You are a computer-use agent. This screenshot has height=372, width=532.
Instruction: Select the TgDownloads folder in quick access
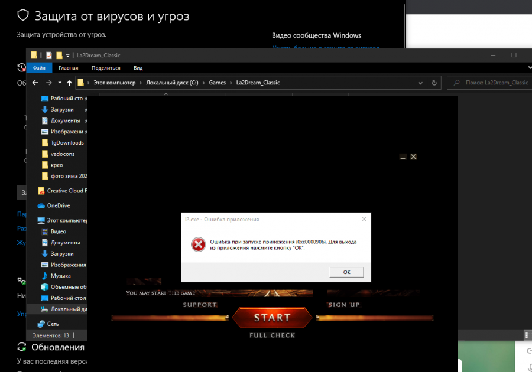tap(67, 142)
